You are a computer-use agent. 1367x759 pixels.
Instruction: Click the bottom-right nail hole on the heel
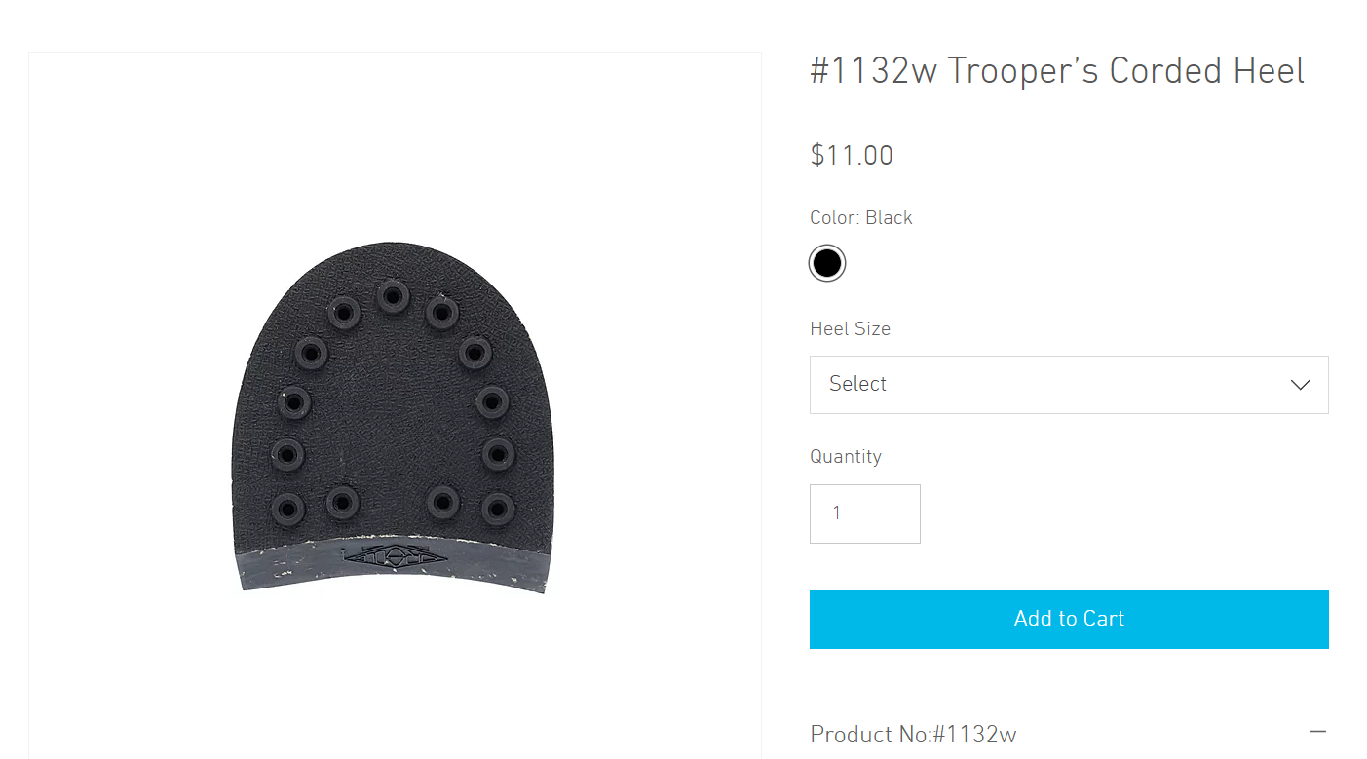(498, 507)
